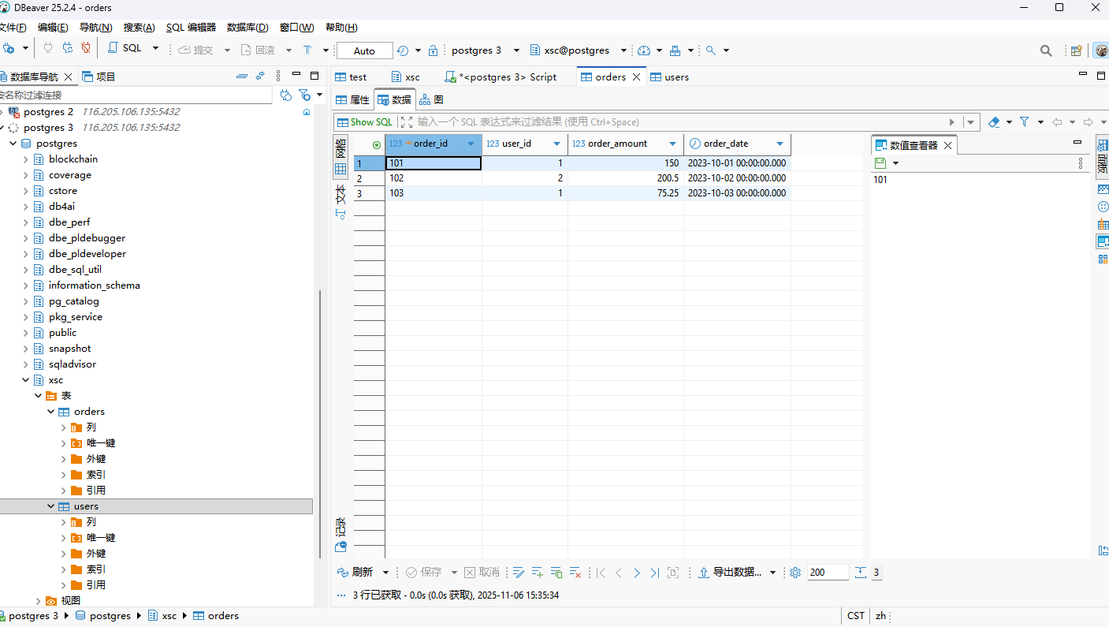1109x627 pixels.
Task: Click the 刷新 refresh button
Action: 355,573
